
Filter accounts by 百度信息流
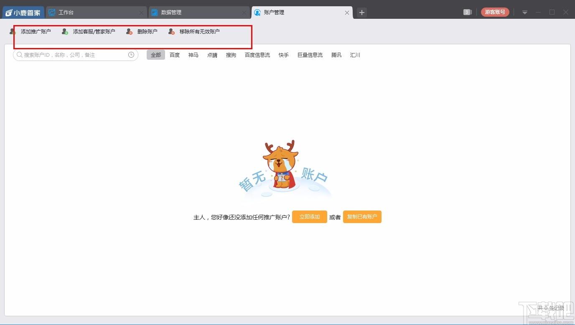click(x=257, y=55)
